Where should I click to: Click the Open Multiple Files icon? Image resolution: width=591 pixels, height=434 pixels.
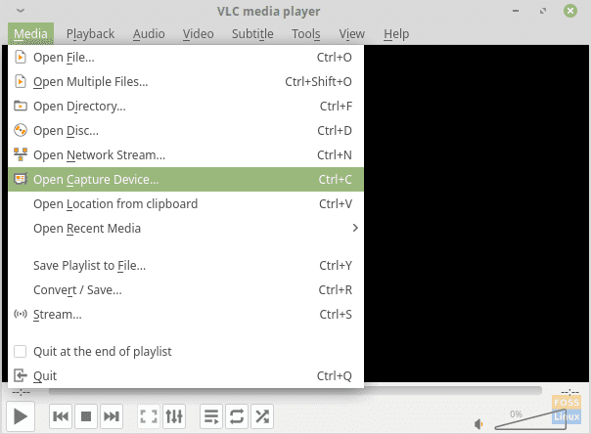coord(21,82)
